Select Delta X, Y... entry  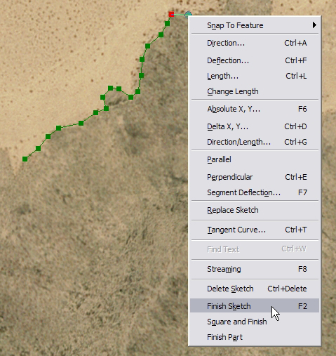[x=255, y=126]
